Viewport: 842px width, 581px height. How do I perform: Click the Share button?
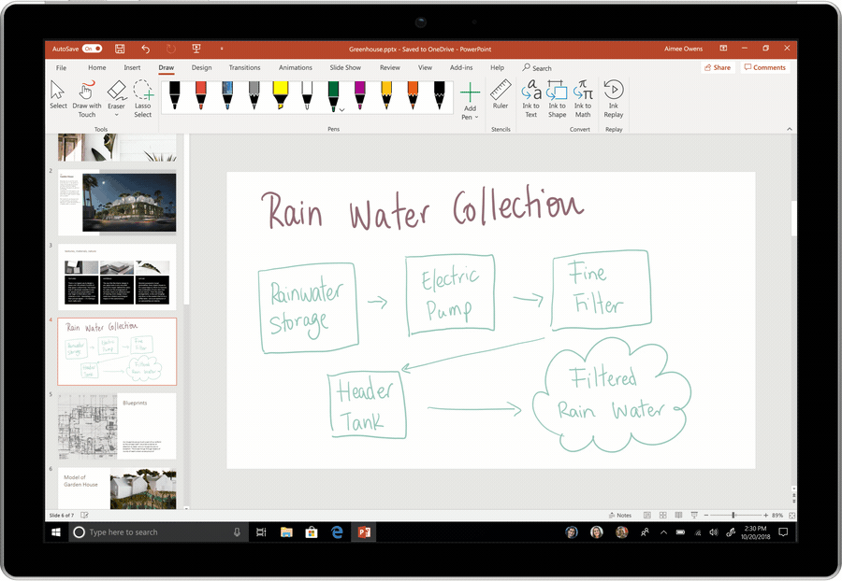tap(717, 67)
